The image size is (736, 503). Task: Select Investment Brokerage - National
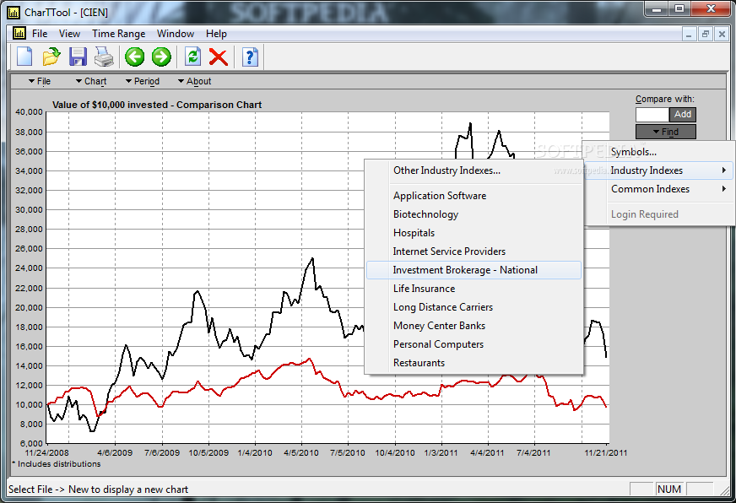(x=474, y=270)
